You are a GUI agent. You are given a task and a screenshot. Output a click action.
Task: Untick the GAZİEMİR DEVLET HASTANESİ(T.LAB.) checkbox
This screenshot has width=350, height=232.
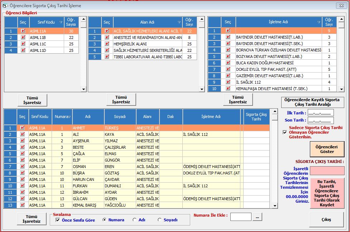(x=228, y=76)
